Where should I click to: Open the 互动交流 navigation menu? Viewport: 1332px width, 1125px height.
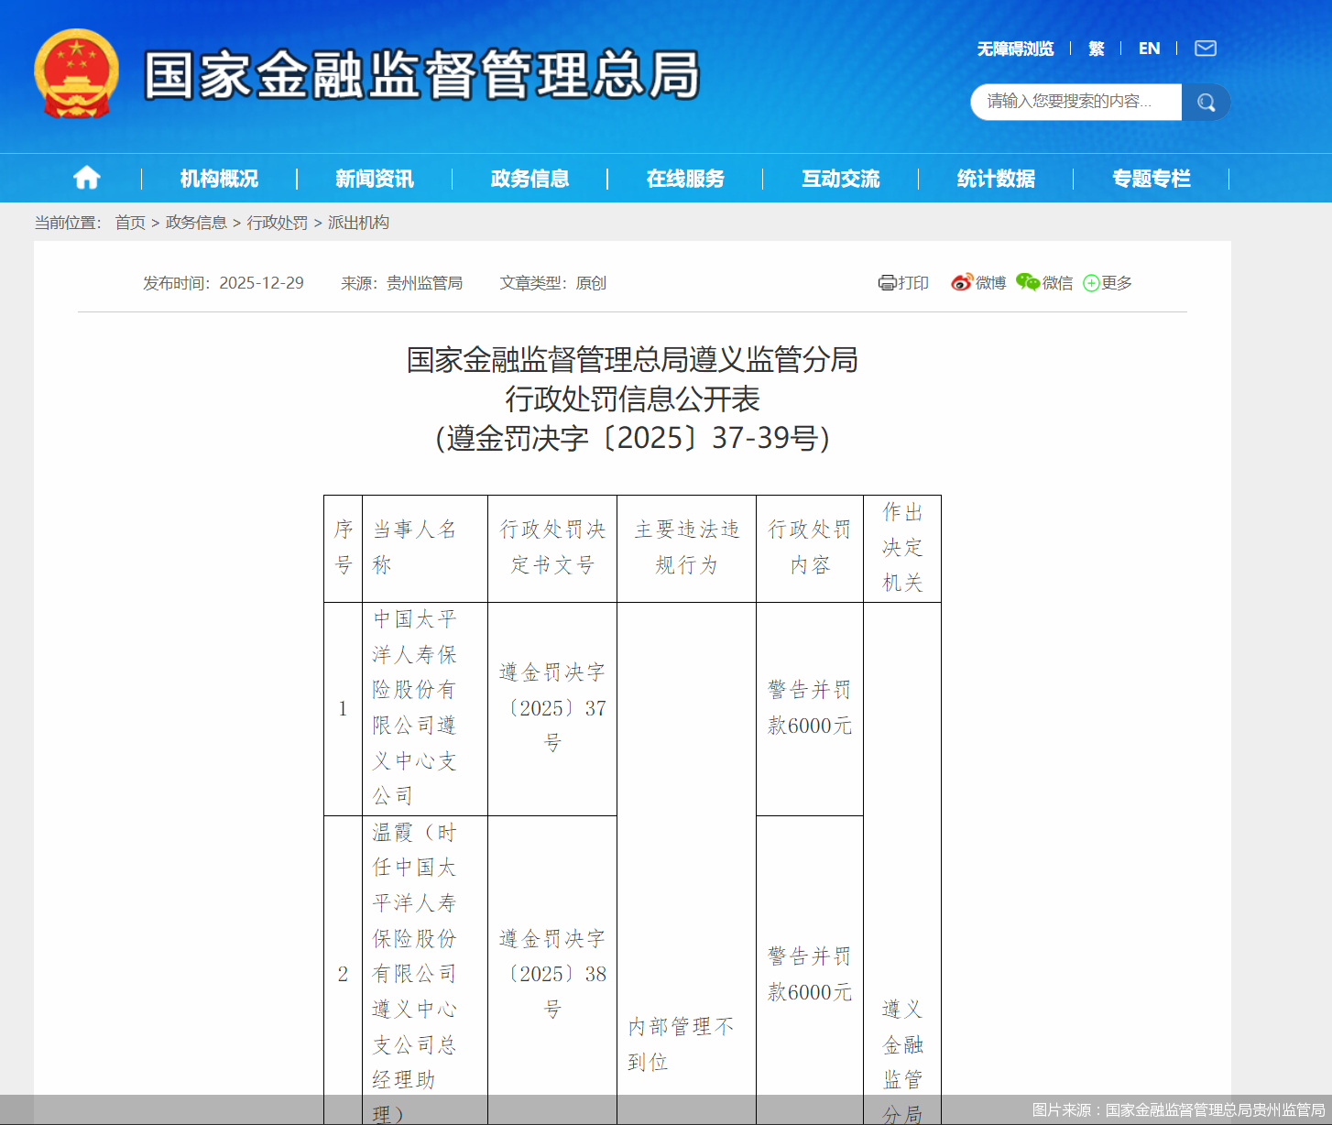coord(840,178)
